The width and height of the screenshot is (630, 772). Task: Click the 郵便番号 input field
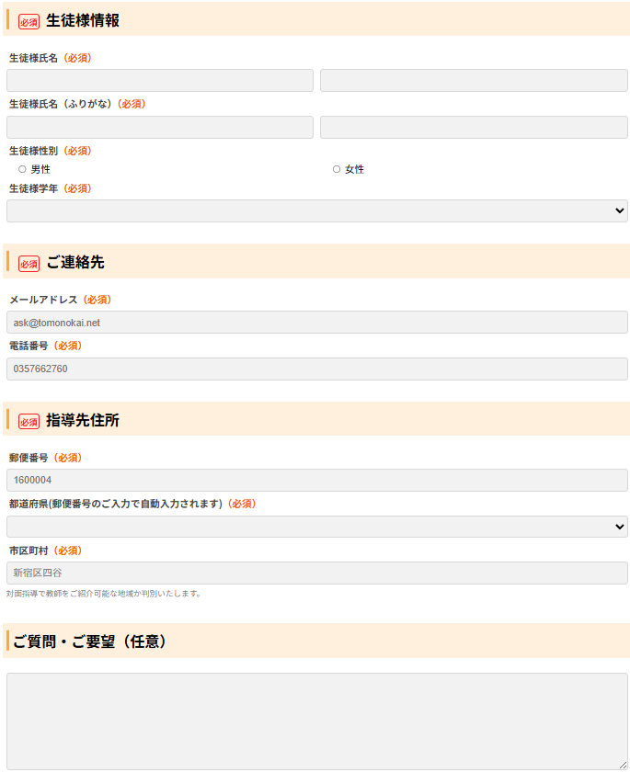point(316,481)
